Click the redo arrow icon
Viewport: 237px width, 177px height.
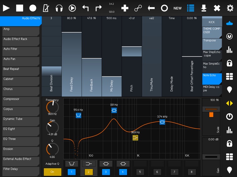coord(99,8)
